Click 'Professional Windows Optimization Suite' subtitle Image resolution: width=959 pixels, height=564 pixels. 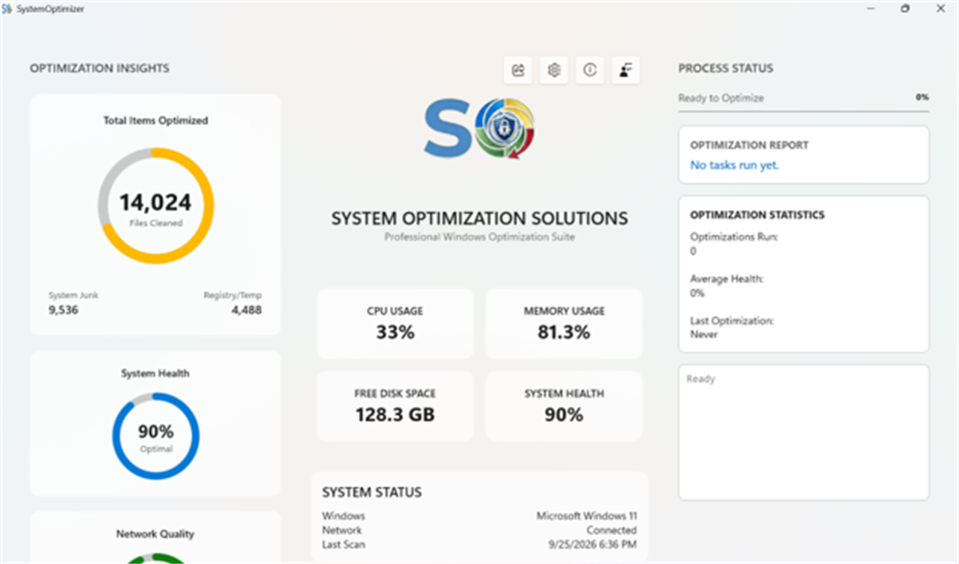[479, 237]
